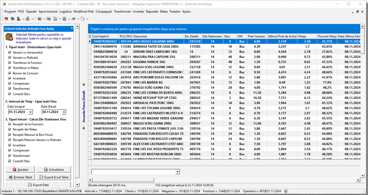Click status bar entry Articole v. 7134@22.11.2024

point(103,191)
